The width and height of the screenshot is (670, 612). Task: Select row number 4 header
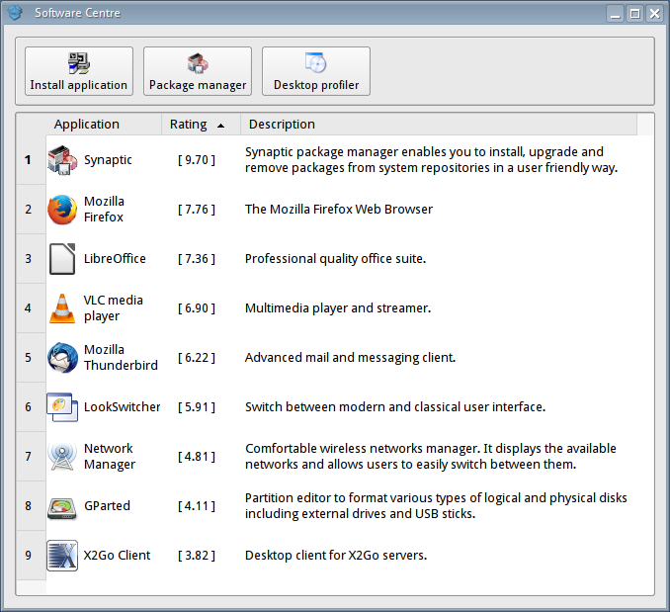[31, 308]
